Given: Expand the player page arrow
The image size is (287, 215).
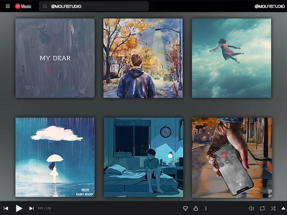Looking at the screenshot, I should coord(283,208).
